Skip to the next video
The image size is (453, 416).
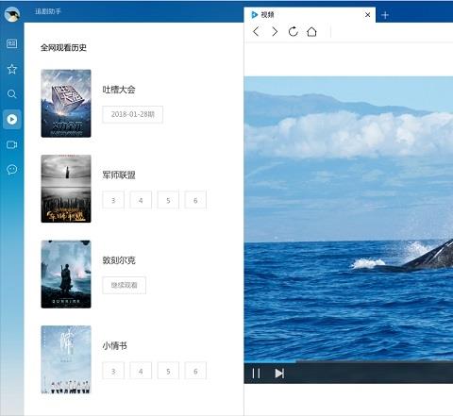pyautogui.click(x=279, y=374)
